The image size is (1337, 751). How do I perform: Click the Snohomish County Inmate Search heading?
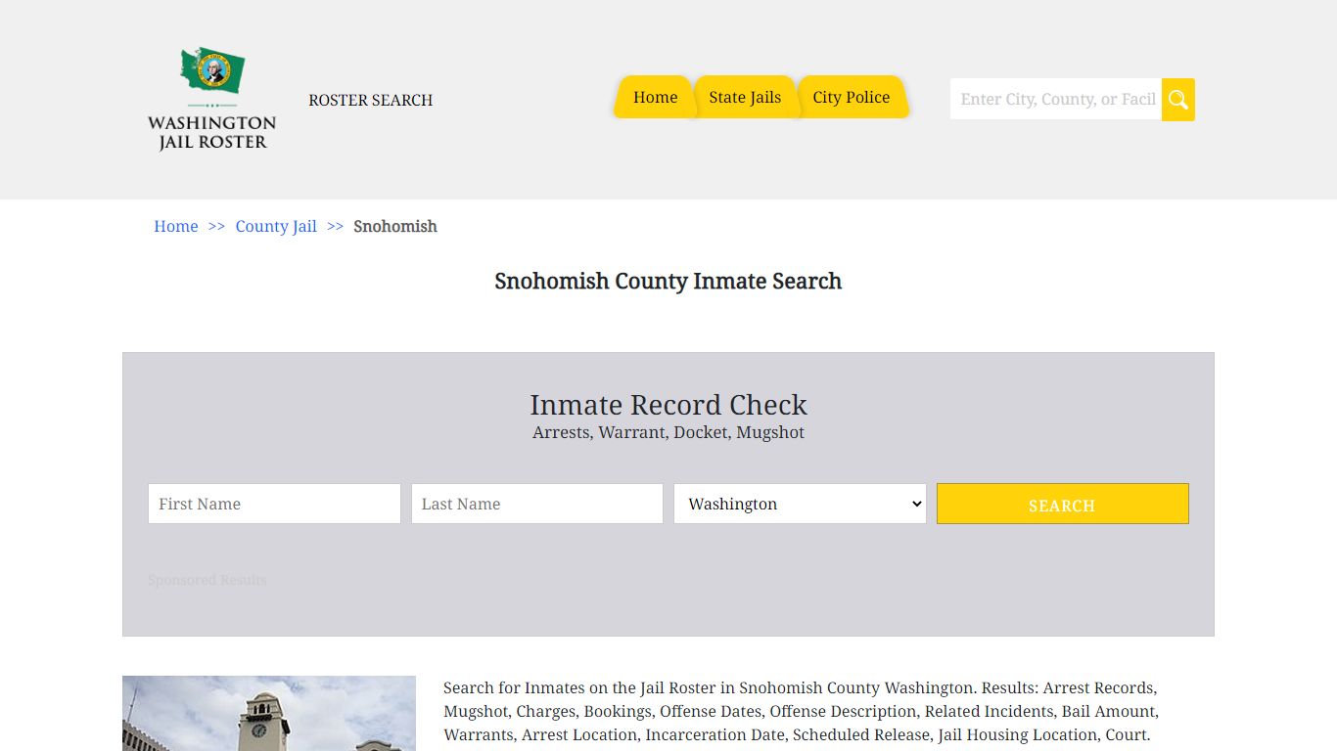click(x=668, y=282)
